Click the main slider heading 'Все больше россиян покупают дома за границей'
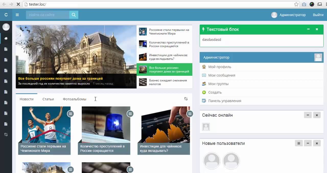Viewport: 327px width, 173px height. (61, 79)
